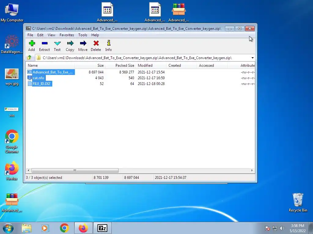Click the red Delete toolbar icon
The image size is (313, 234).
click(x=96, y=46)
